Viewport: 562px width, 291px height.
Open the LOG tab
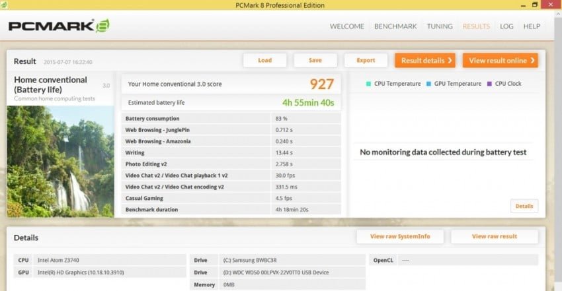(x=506, y=26)
